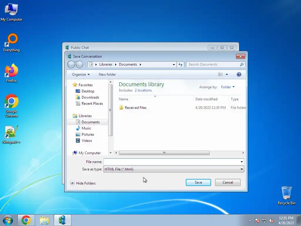The width and height of the screenshot is (301, 226).
Task: Open Google Chrome desktop shortcut
Action: pos(11,106)
